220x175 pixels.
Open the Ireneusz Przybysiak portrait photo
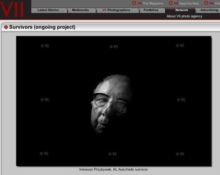coord(114,101)
